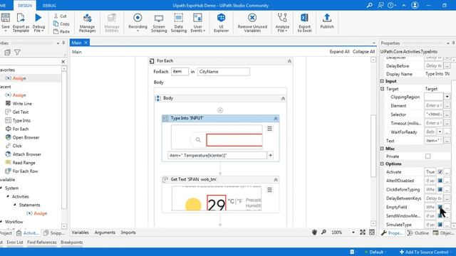Collapse the System tree node

tap(1, 188)
